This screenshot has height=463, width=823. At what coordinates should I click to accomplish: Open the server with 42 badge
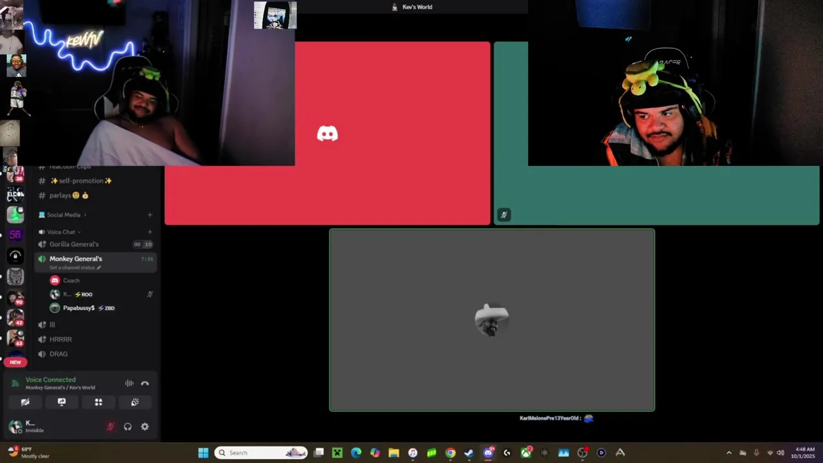click(x=15, y=318)
